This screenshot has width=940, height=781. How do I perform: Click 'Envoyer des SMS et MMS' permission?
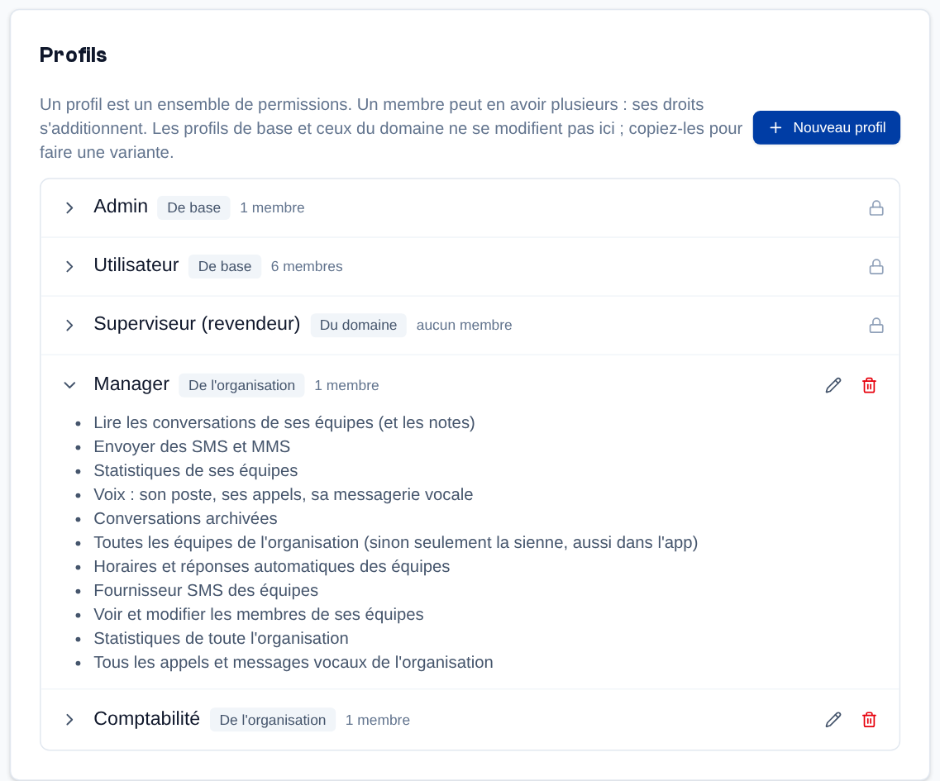click(192, 446)
